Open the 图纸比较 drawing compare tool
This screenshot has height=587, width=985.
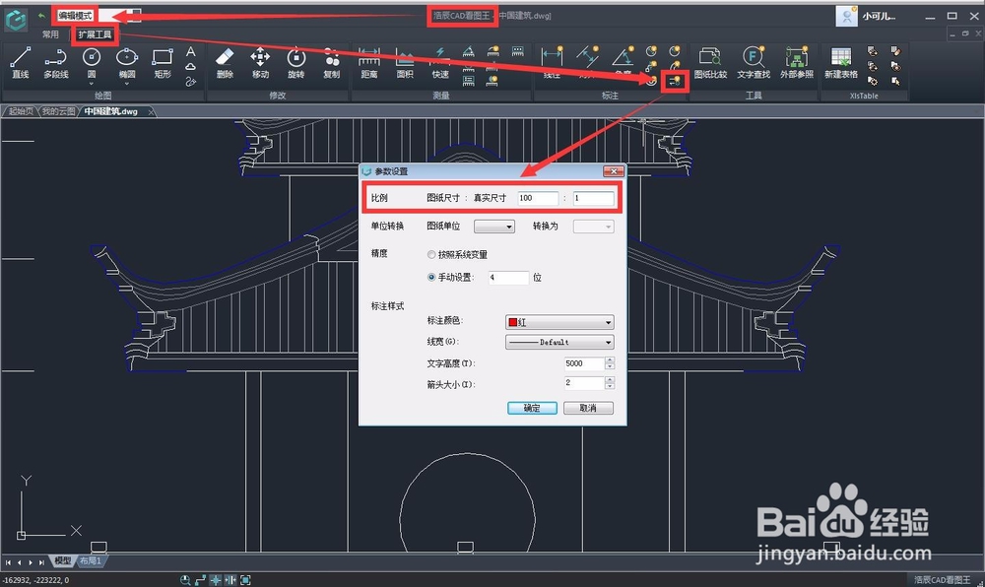point(710,63)
